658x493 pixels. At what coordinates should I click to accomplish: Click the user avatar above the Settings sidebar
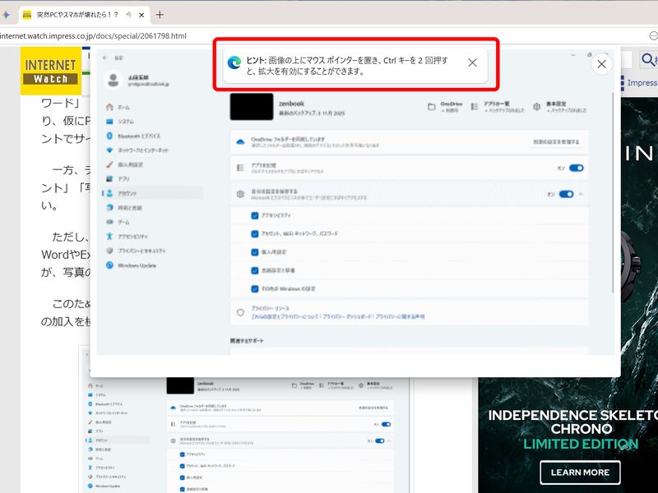pos(113,80)
